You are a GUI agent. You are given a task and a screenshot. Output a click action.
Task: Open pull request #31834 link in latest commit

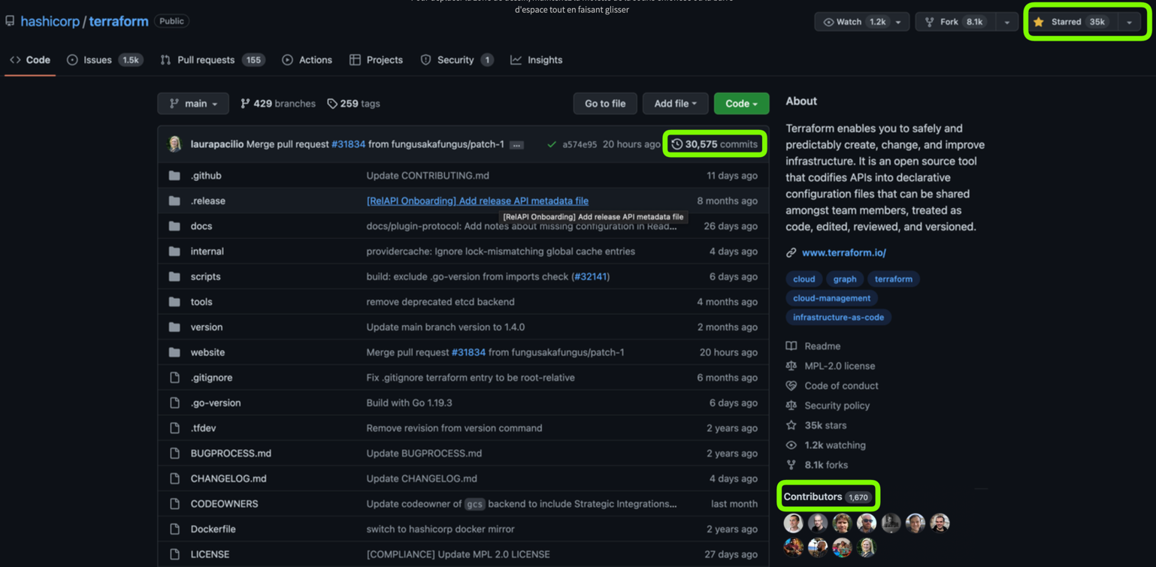tap(348, 144)
